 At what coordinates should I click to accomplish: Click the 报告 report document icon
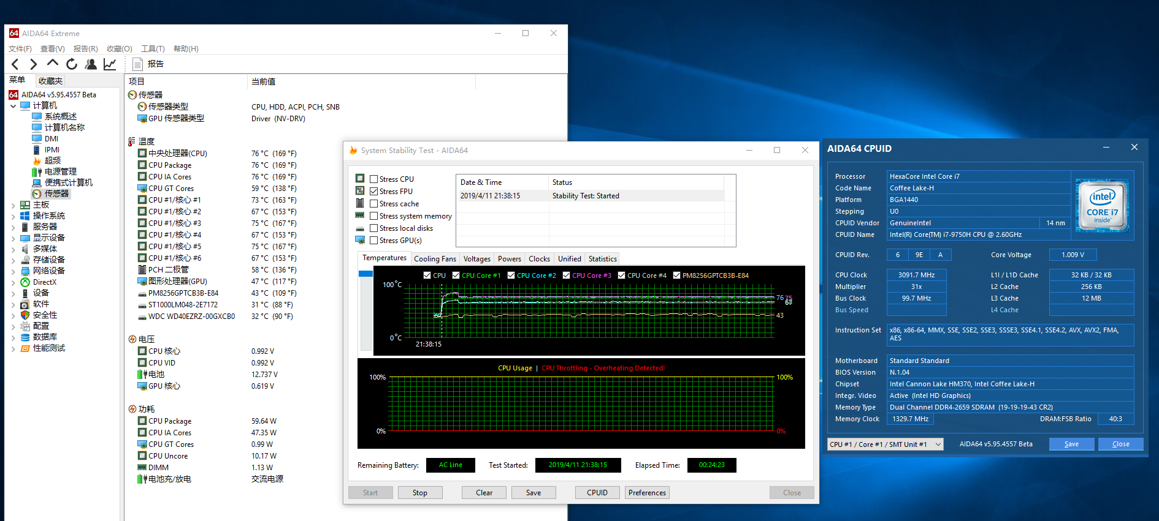(138, 64)
